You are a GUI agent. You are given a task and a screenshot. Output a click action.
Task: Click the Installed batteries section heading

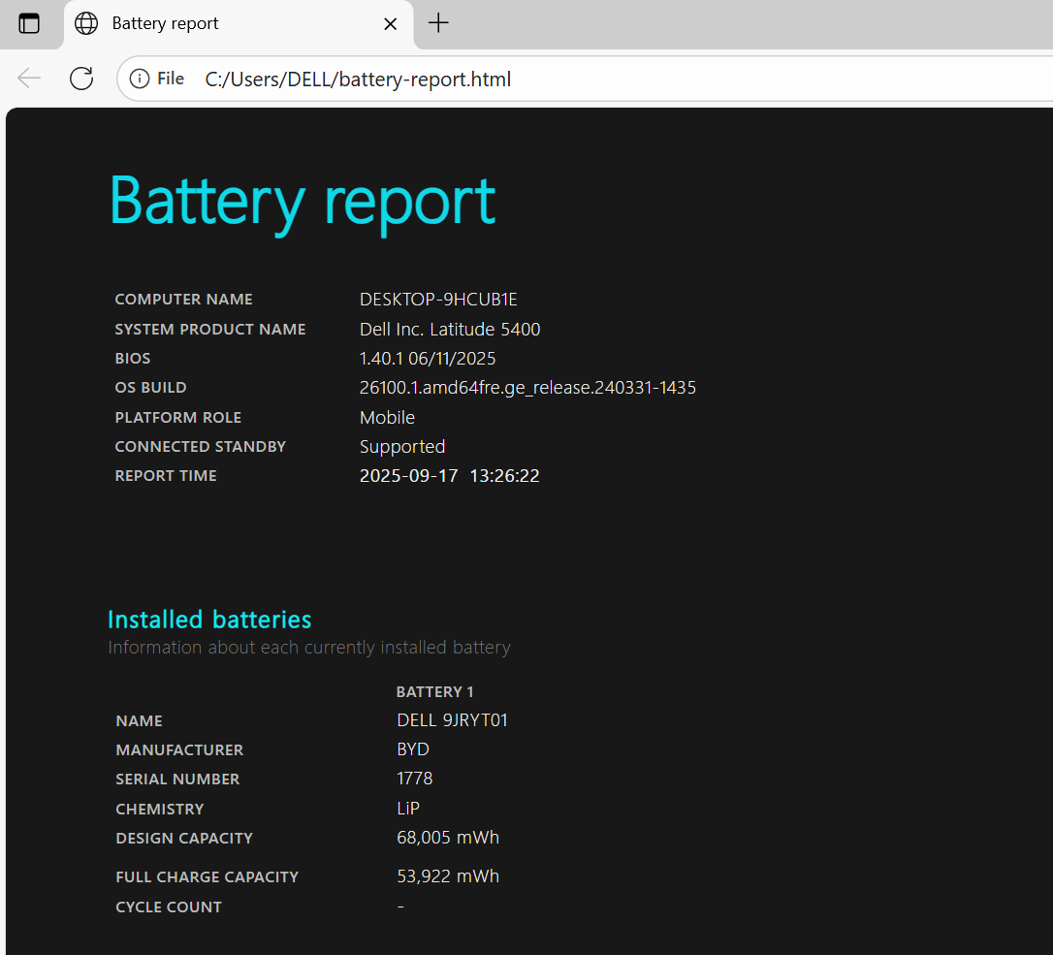tap(209, 620)
